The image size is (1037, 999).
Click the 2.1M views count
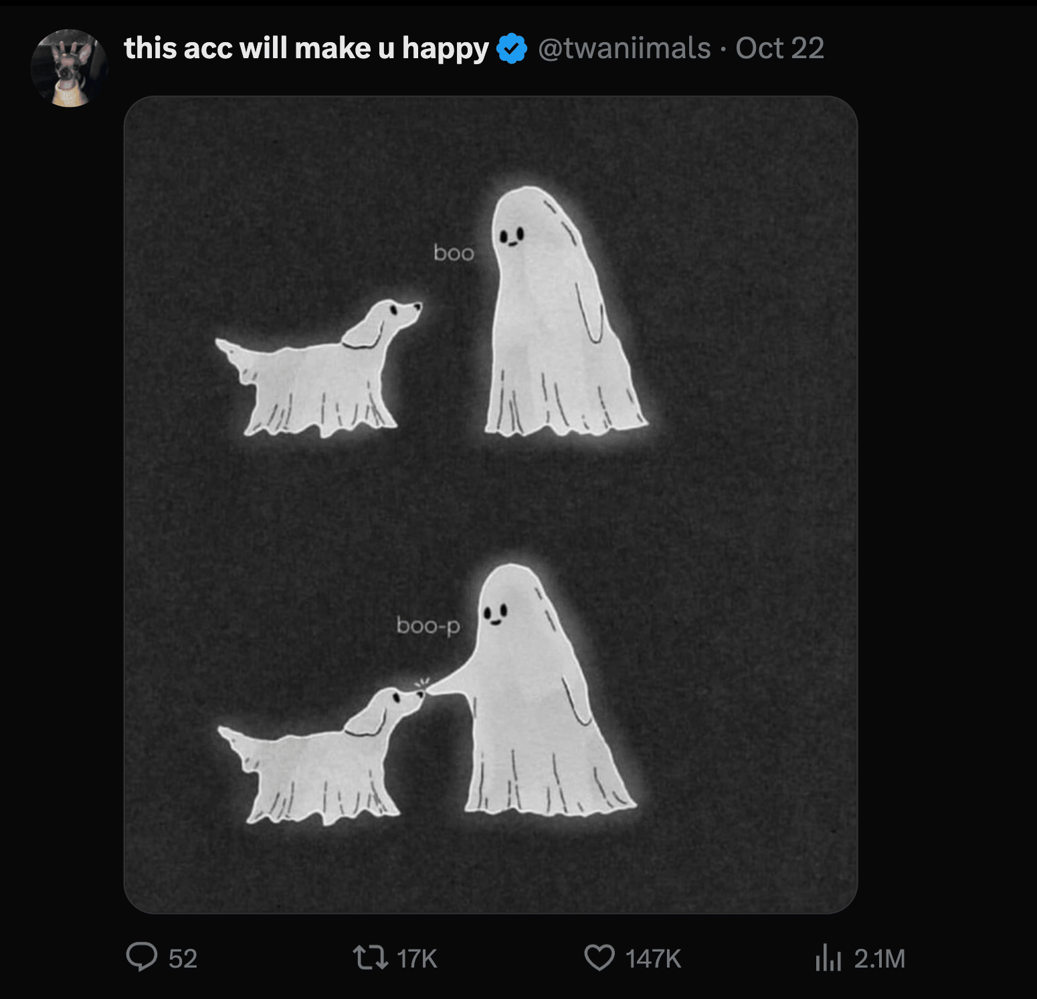pyautogui.click(x=879, y=959)
